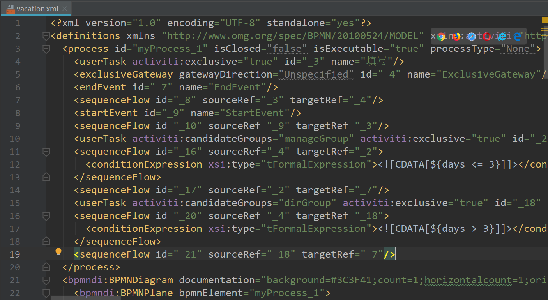Close the vacation.xml tab
The image size is (548, 300).
click(65, 9)
